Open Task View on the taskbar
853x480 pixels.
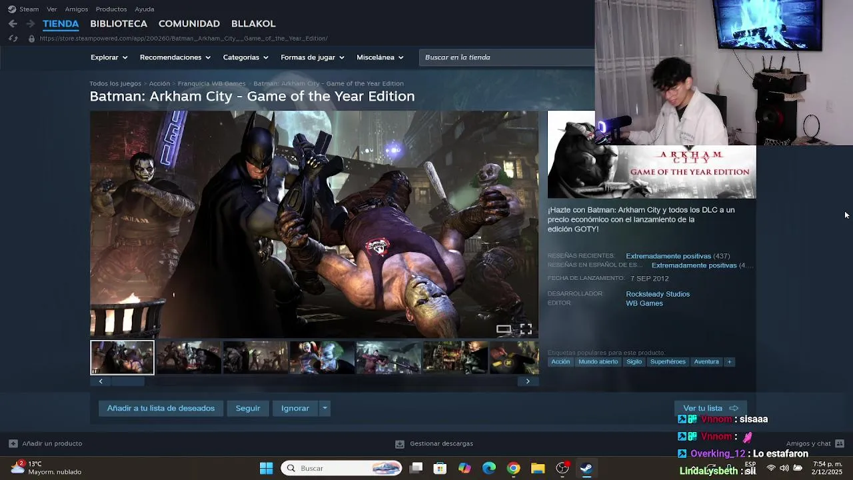tap(416, 468)
